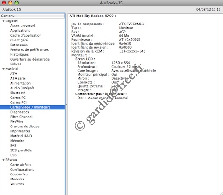Select Bluetooth in hardware list
Image resolution: width=223 pixels, height=195 pixels.
click(18, 93)
